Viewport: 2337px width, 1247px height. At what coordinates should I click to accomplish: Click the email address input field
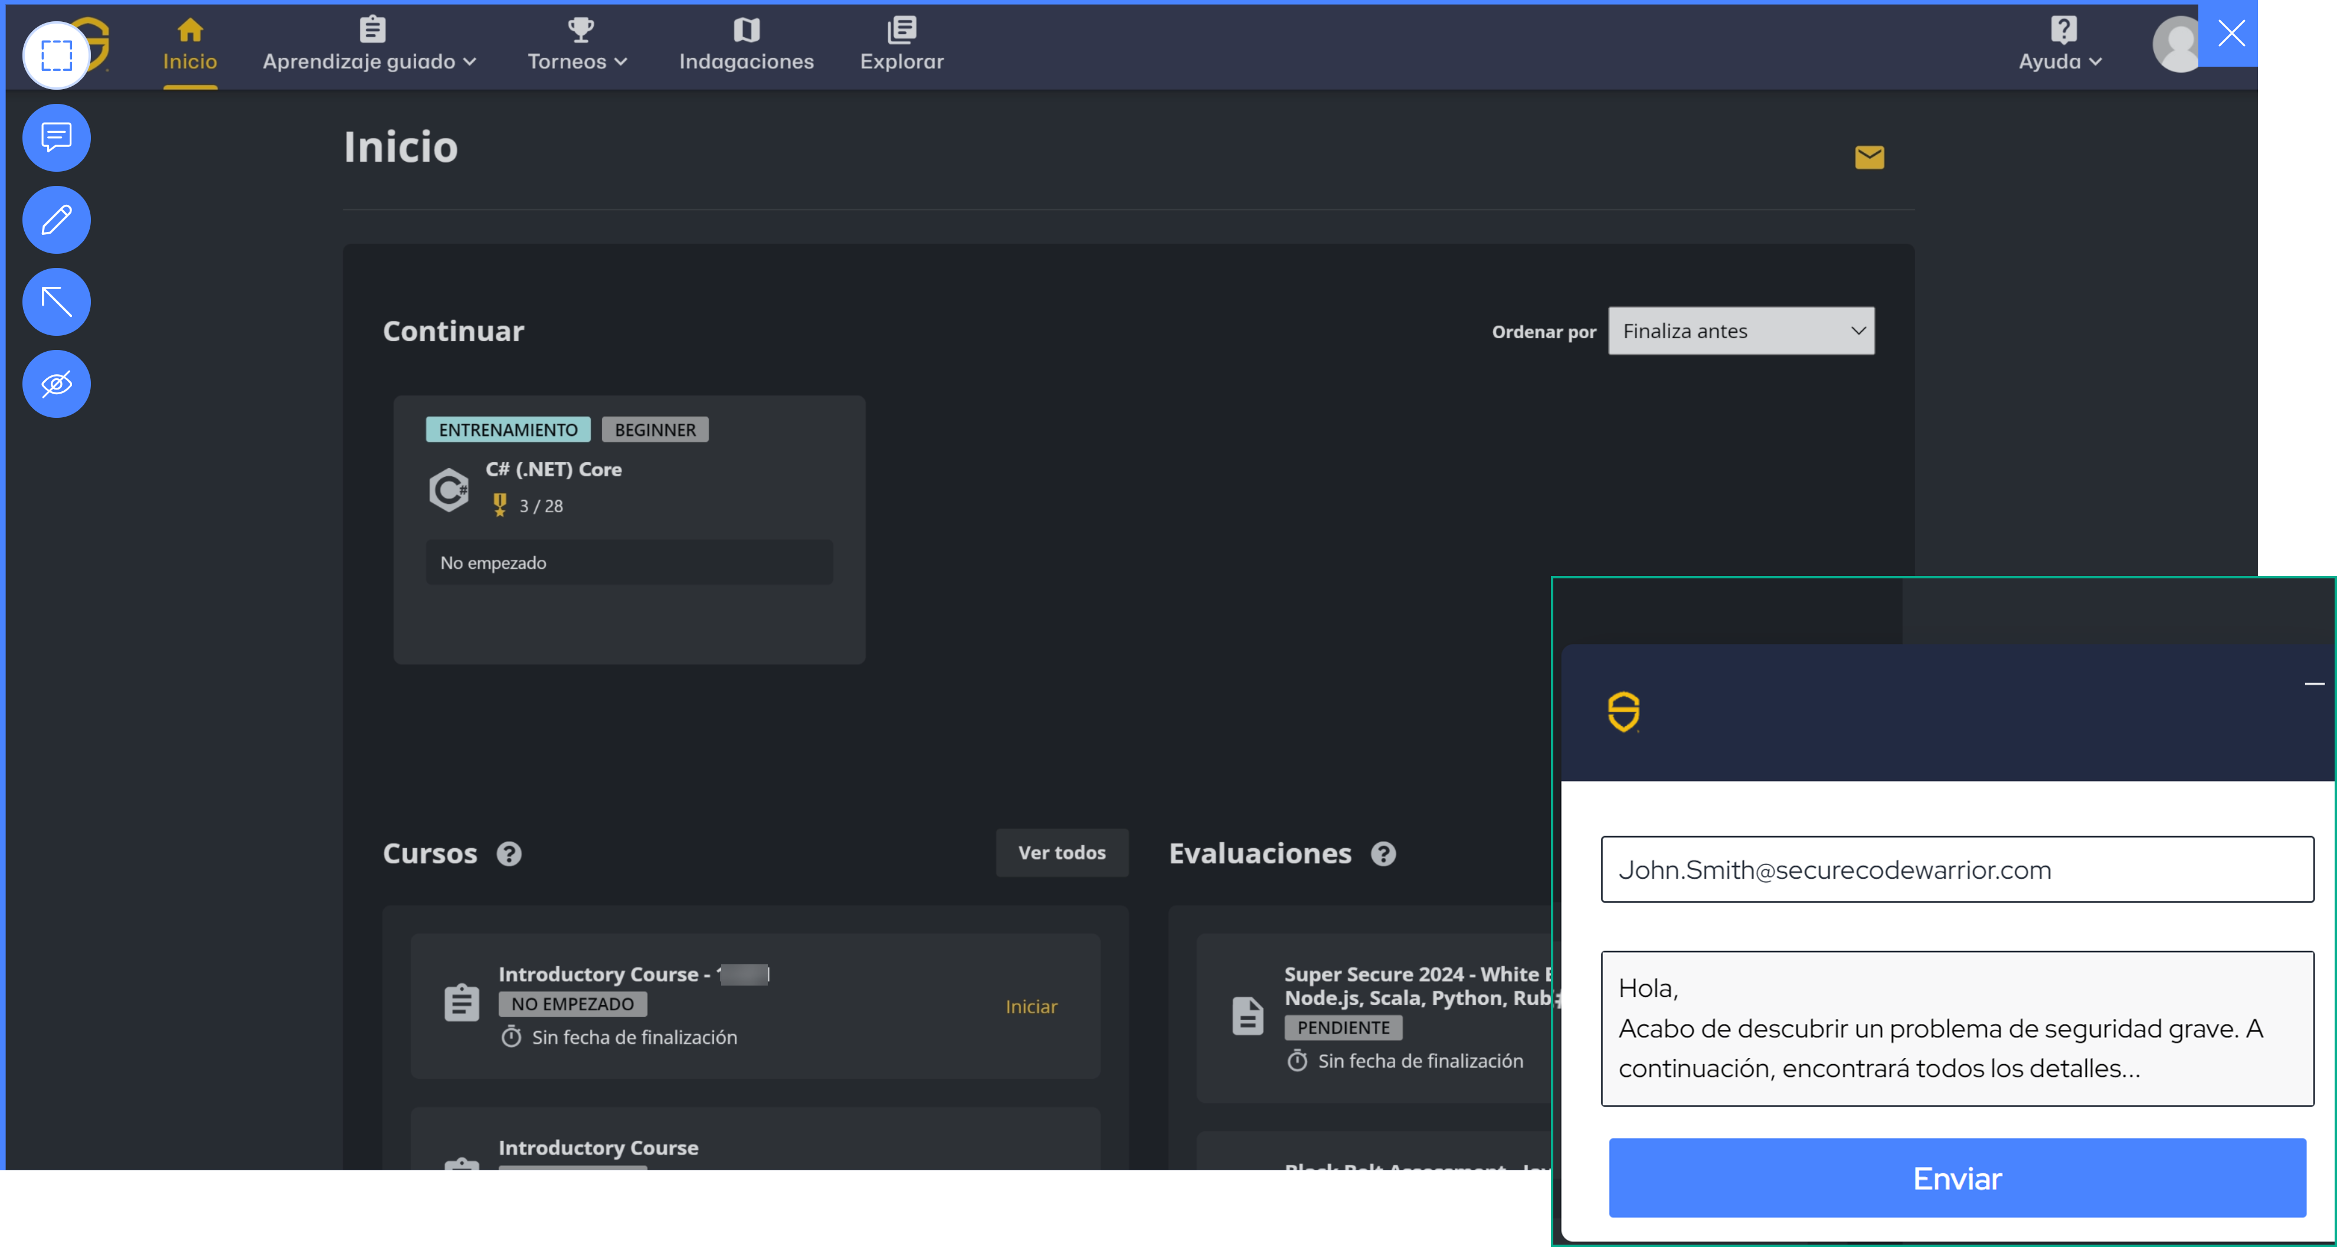[1956, 870]
